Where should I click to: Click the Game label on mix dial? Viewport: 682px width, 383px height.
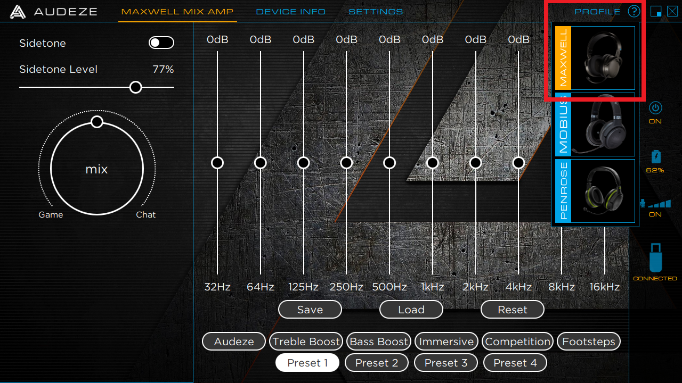click(51, 215)
